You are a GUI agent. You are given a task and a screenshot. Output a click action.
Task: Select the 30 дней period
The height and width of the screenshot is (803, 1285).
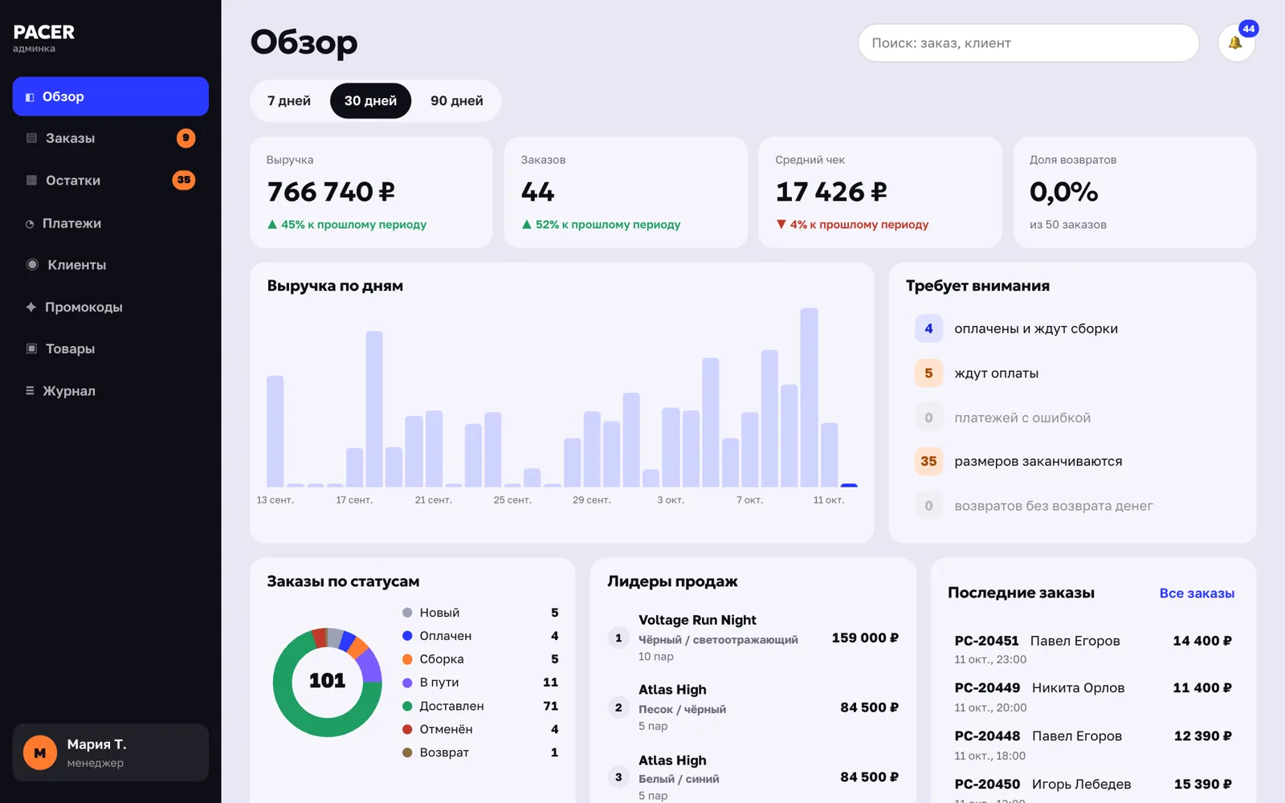[x=370, y=101]
